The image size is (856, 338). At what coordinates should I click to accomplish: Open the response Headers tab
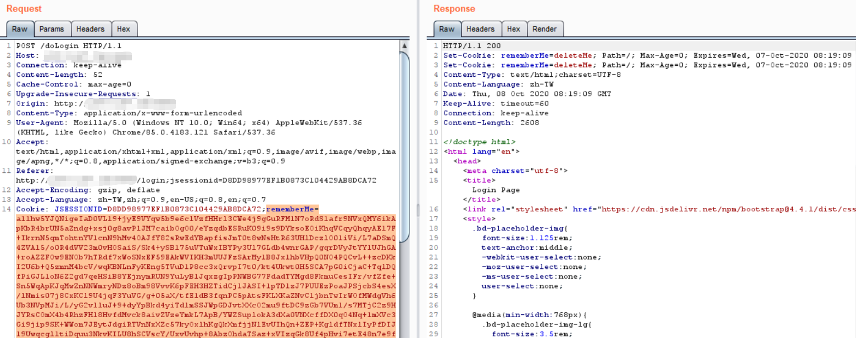tap(480, 29)
